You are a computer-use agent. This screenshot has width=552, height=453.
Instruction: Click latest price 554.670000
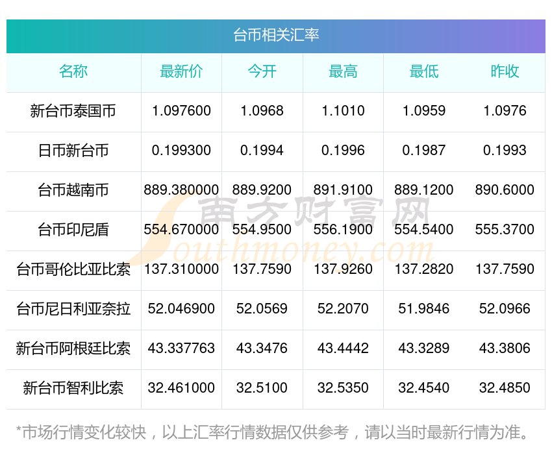[181, 230]
